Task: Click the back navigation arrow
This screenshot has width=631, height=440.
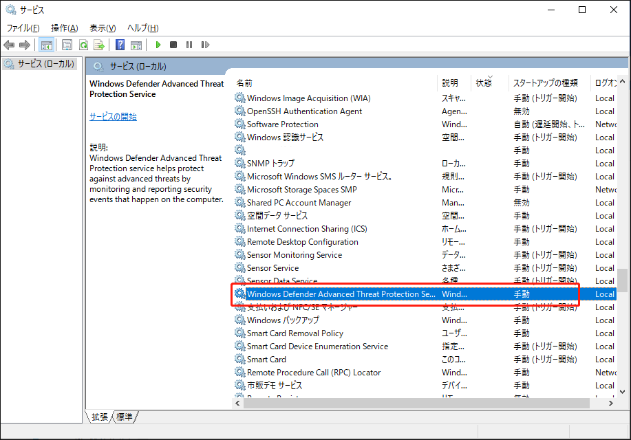Action: point(8,44)
